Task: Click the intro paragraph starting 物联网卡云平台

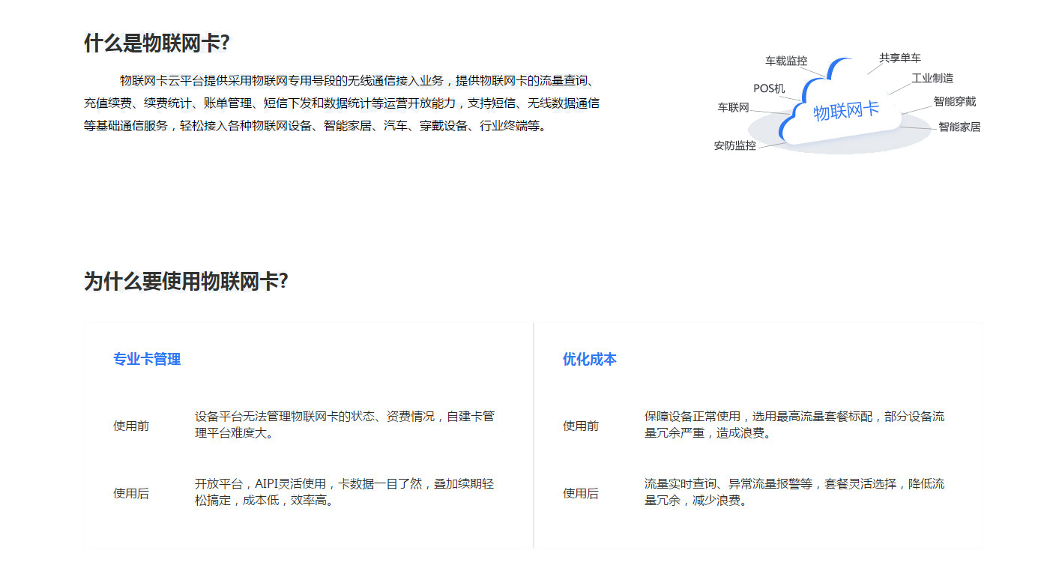Action: tap(341, 103)
